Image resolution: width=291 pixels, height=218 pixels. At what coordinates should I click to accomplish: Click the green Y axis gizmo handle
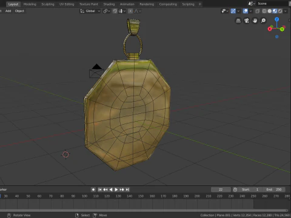click(282, 29)
